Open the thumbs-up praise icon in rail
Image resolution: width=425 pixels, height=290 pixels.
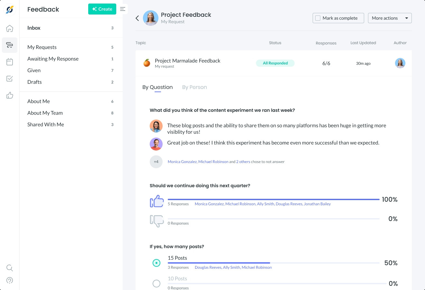tap(10, 95)
